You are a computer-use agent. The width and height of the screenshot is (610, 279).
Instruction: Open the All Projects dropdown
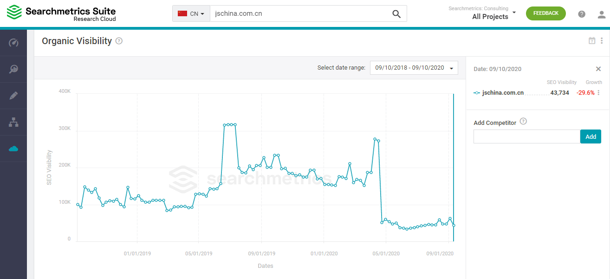click(494, 17)
